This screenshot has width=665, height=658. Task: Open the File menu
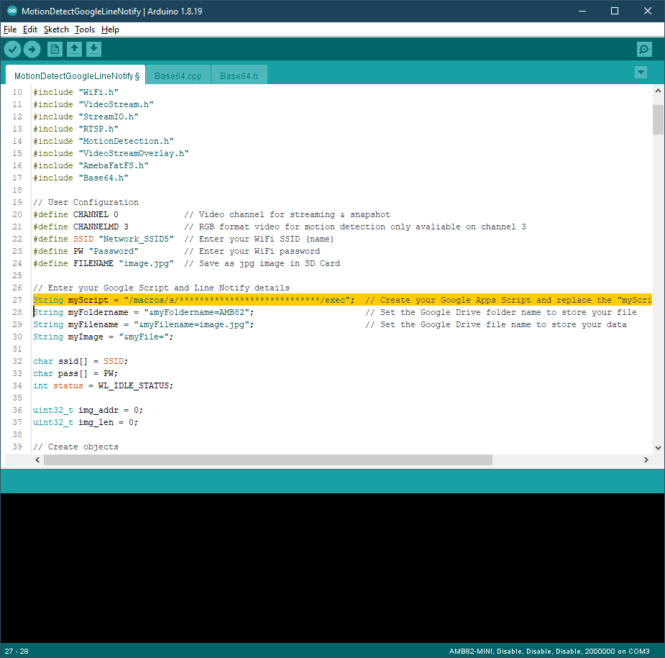pyautogui.click(x=10, y=29)
